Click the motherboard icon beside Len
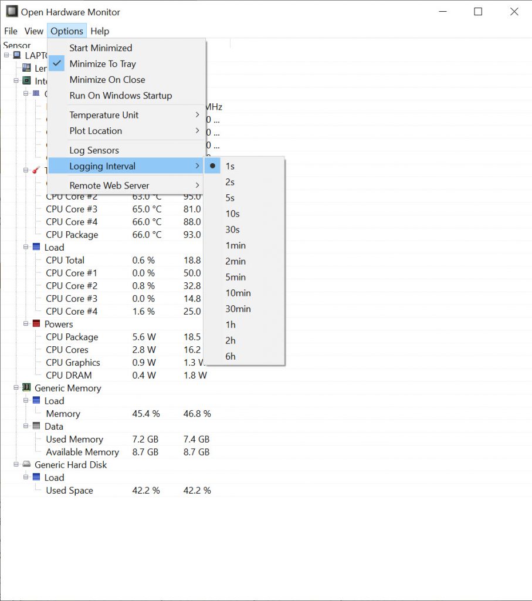The width and height of the screenshot is (532, 601). (x=26, y=68)
